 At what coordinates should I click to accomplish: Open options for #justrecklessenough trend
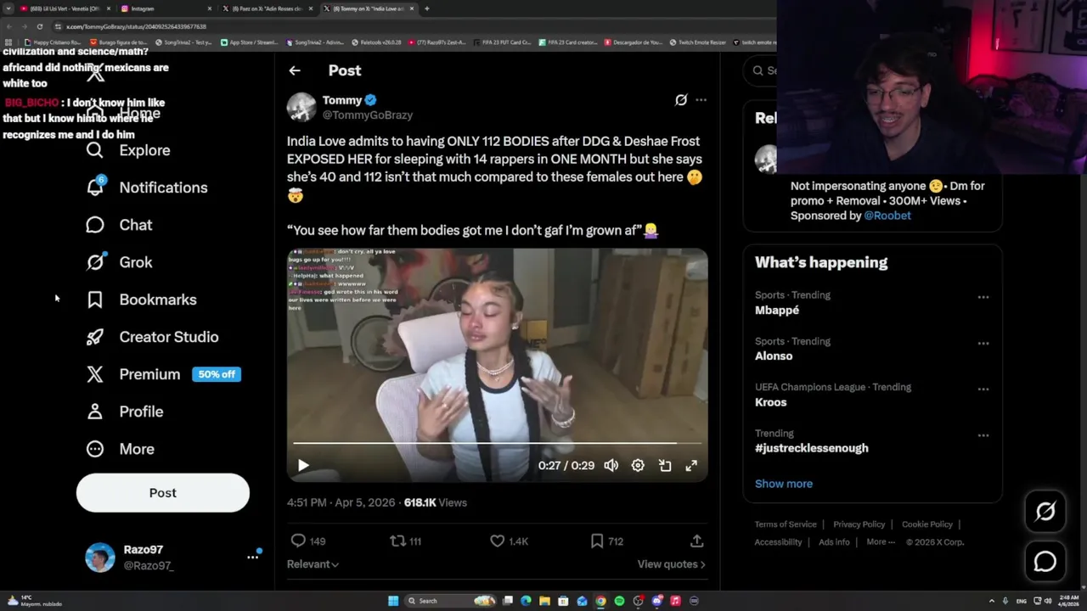point(983,435)
